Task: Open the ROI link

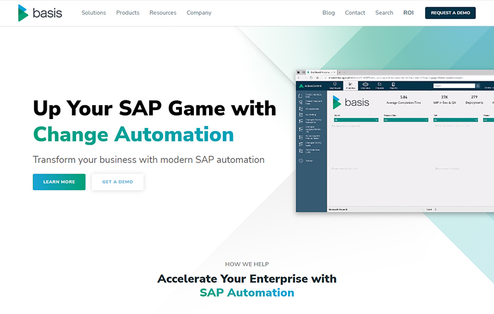Action: point(408,13)
